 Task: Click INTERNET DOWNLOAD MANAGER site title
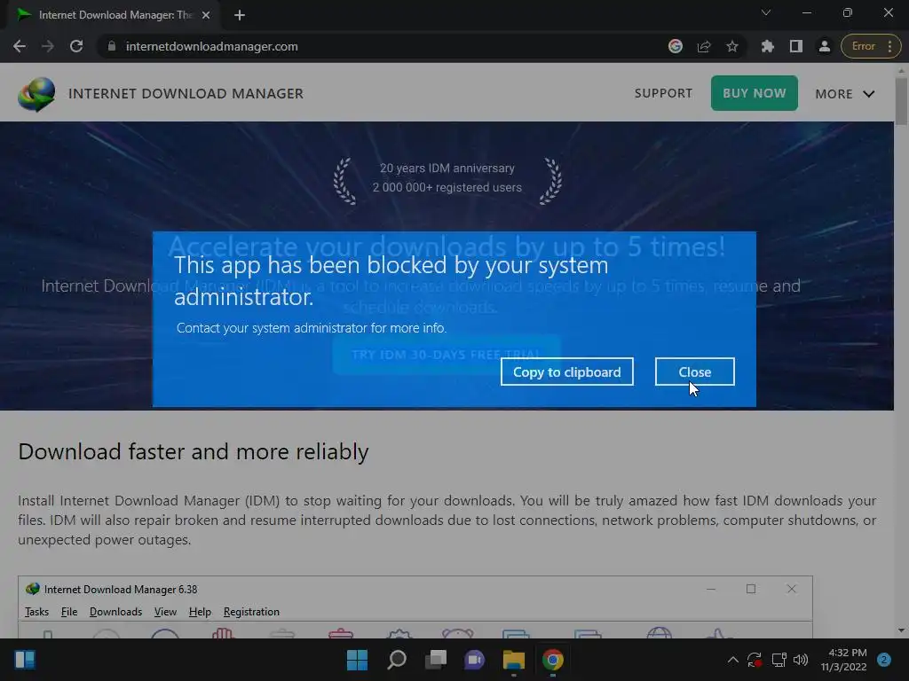[x=186, y=94]
